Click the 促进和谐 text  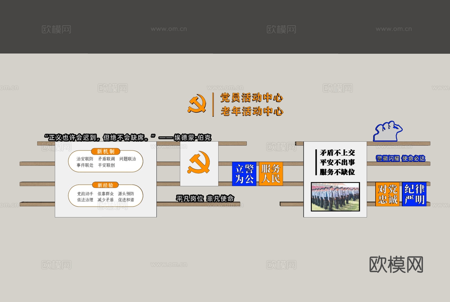[x=126, y=200]
